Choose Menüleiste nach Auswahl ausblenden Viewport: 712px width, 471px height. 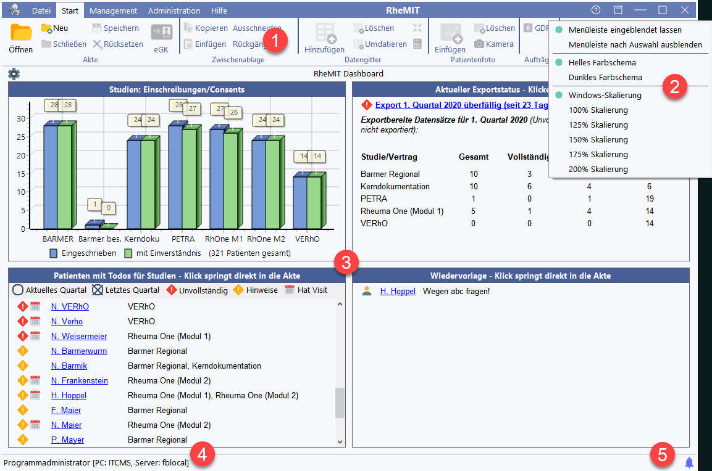[635, 45]
